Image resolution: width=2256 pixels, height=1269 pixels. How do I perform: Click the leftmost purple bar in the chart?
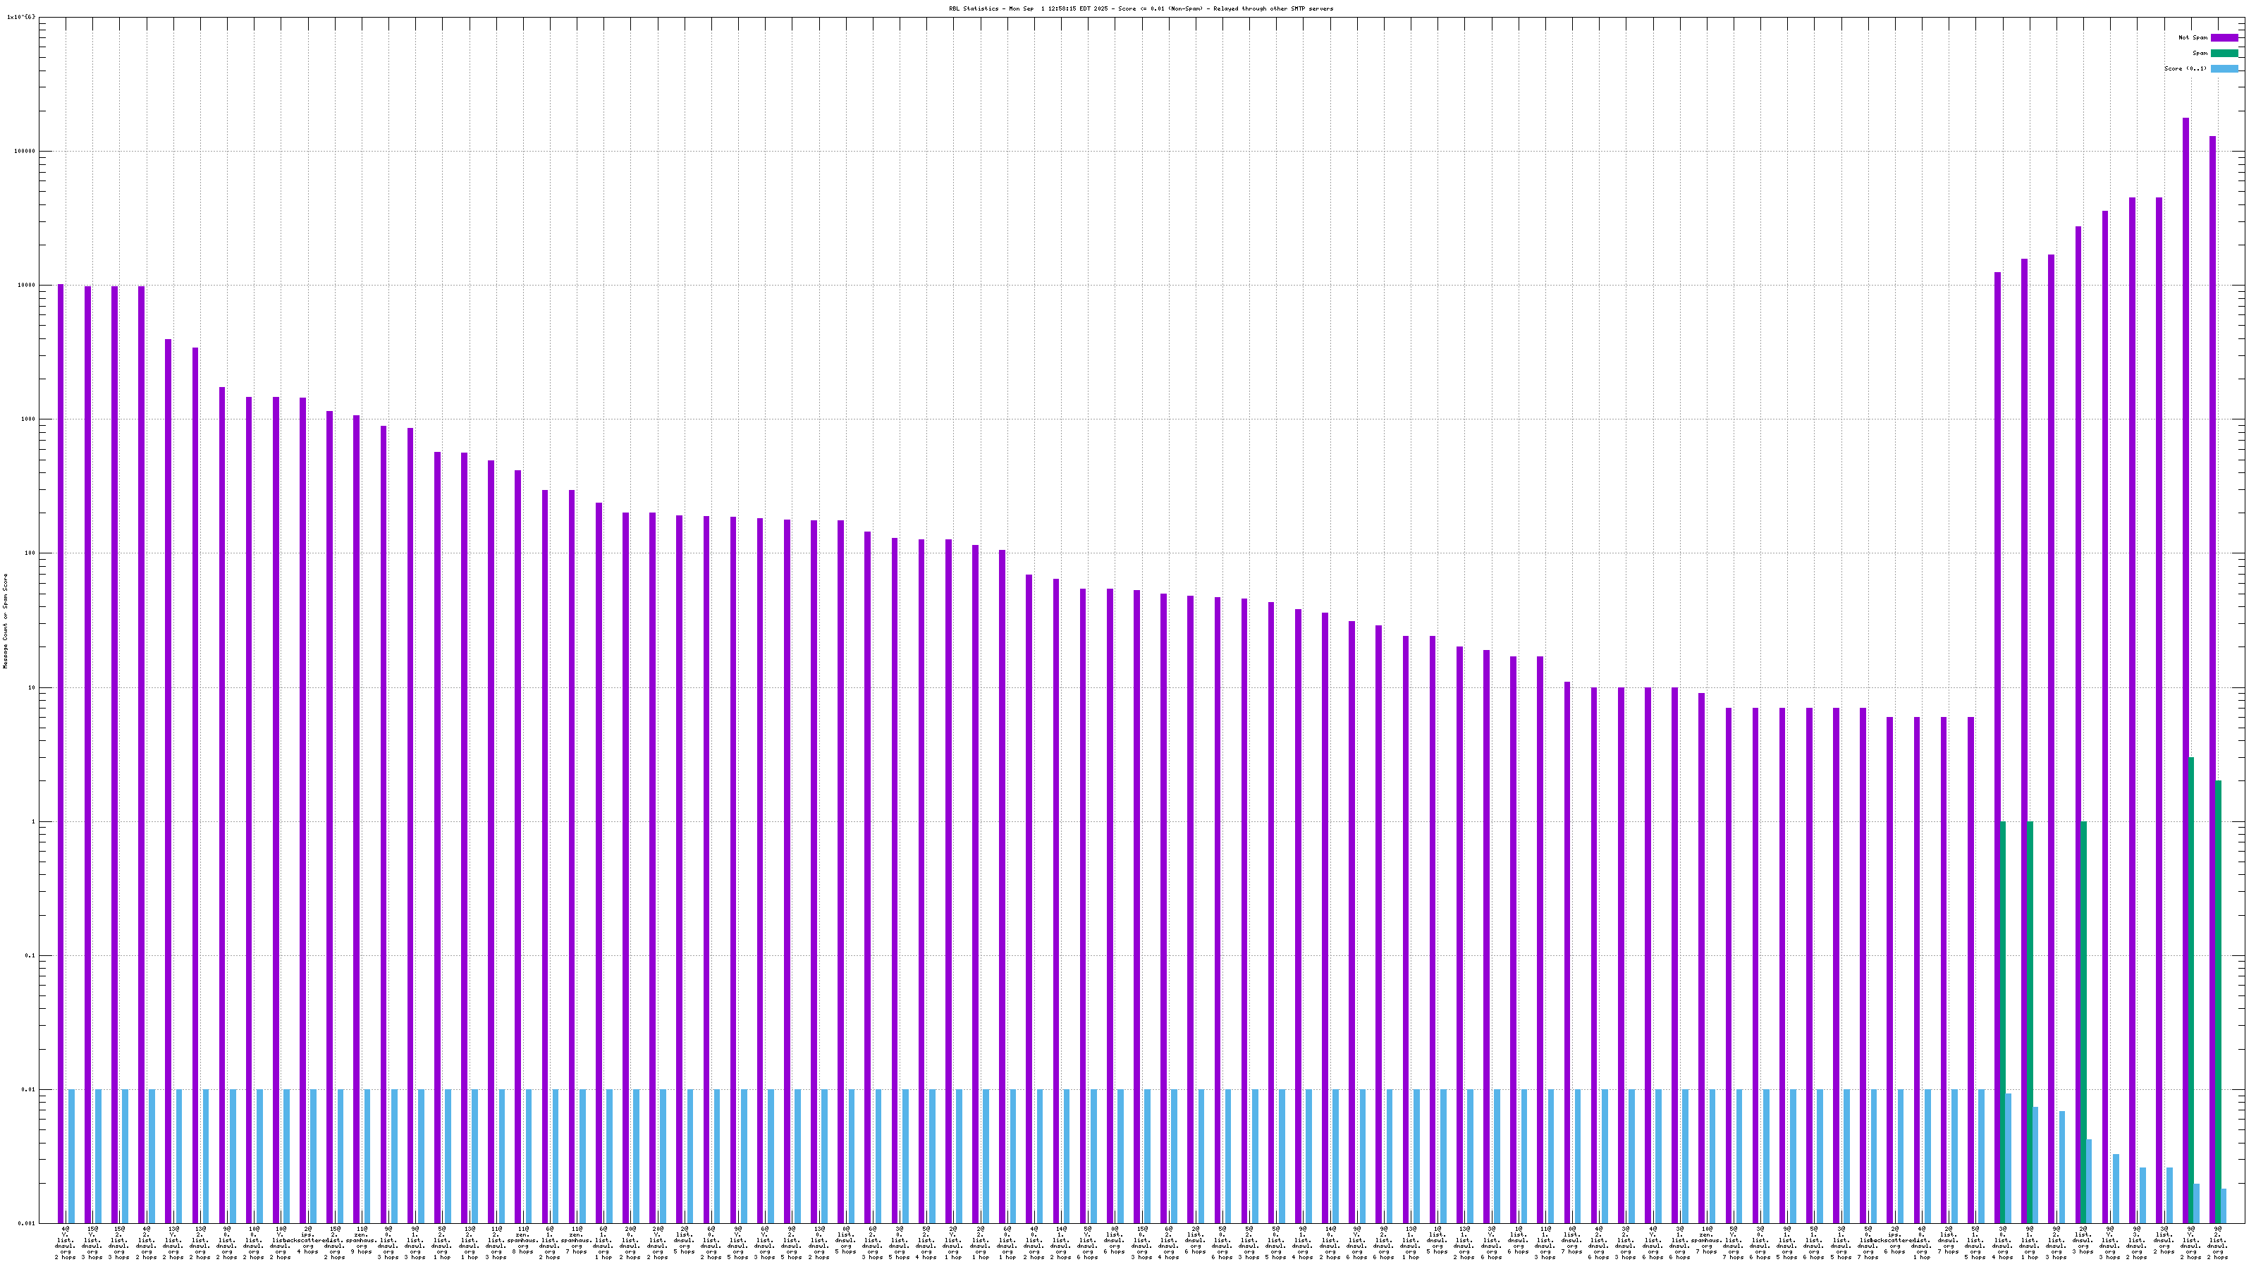[61, 744]
